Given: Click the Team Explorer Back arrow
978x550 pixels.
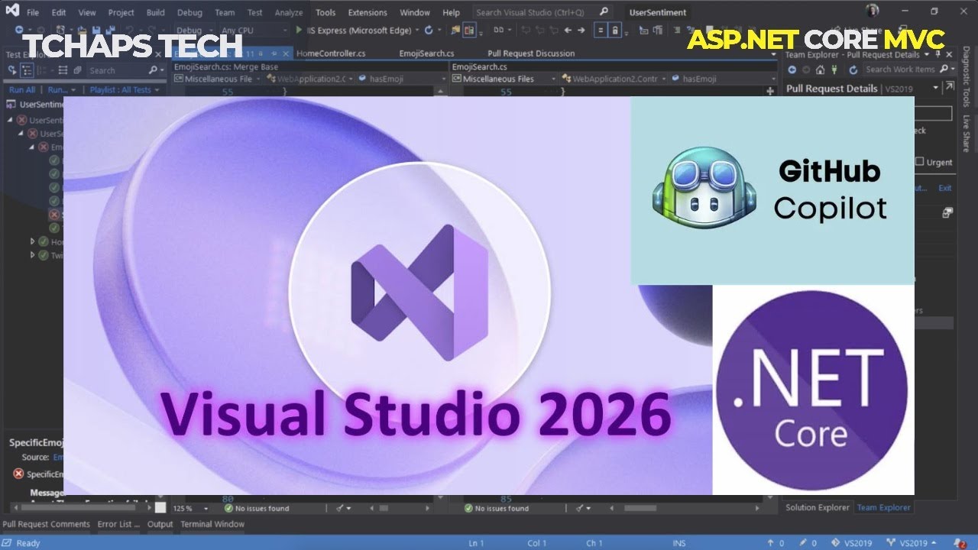Looking at the screenshot, I should pos(792,70).
